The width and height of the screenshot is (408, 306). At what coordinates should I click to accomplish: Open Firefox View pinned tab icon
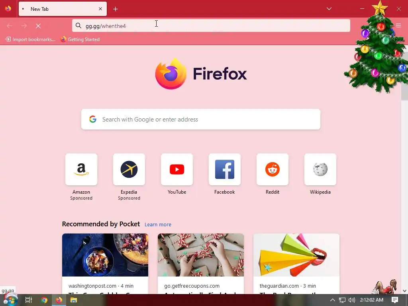pyautogui.click(x=8, y=9)
